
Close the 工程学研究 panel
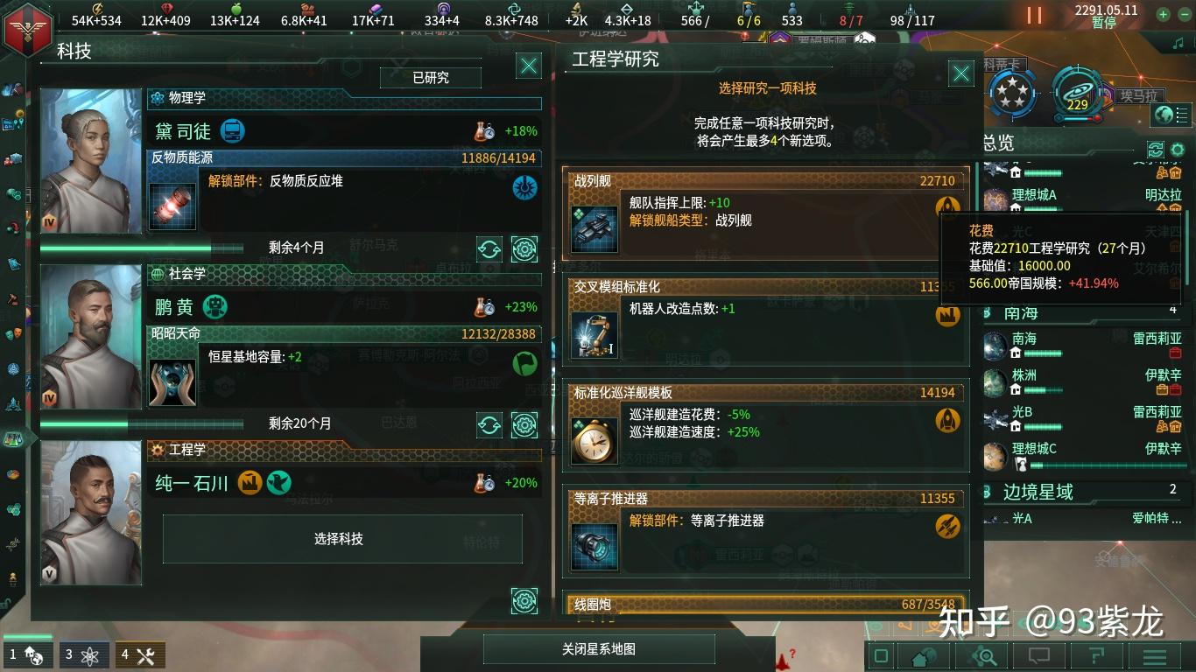960,73
